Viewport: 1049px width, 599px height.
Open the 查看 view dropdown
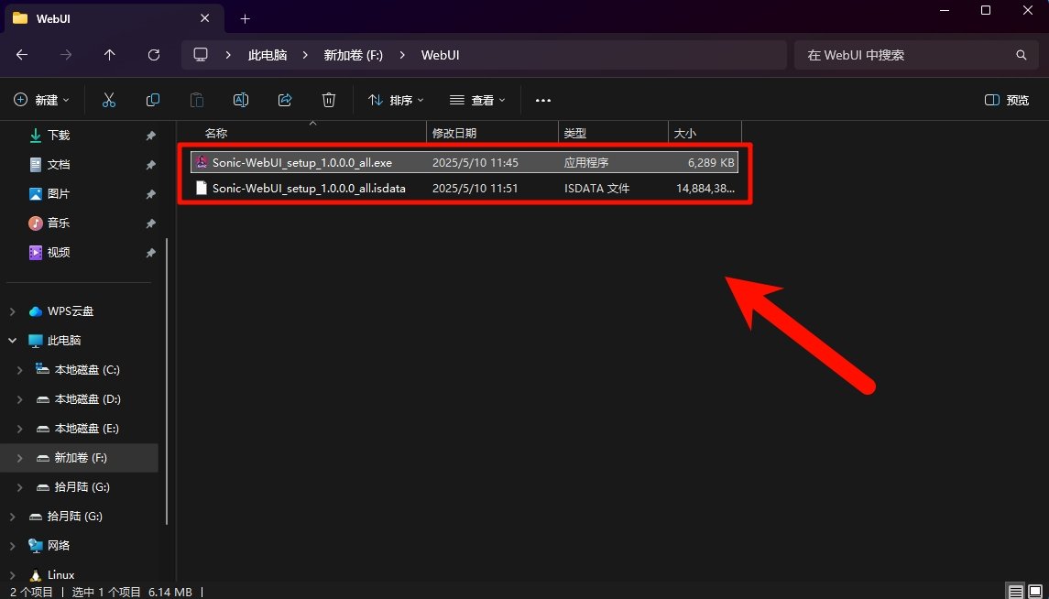pos(476,100)
